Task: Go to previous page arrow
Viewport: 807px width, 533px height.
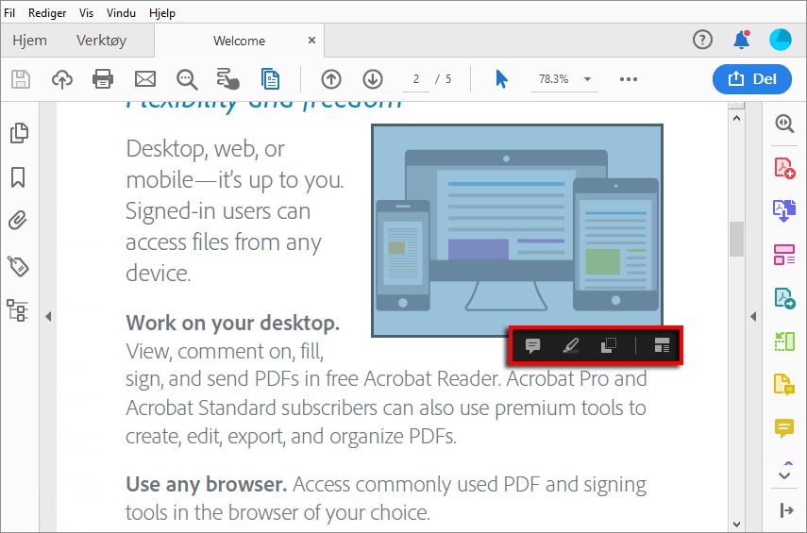Action: (x=331, y=79)
